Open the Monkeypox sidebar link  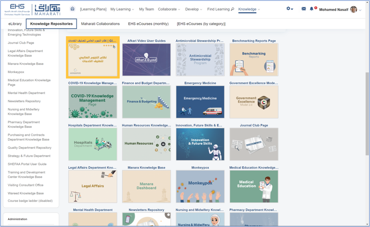[x=16, y=72]
